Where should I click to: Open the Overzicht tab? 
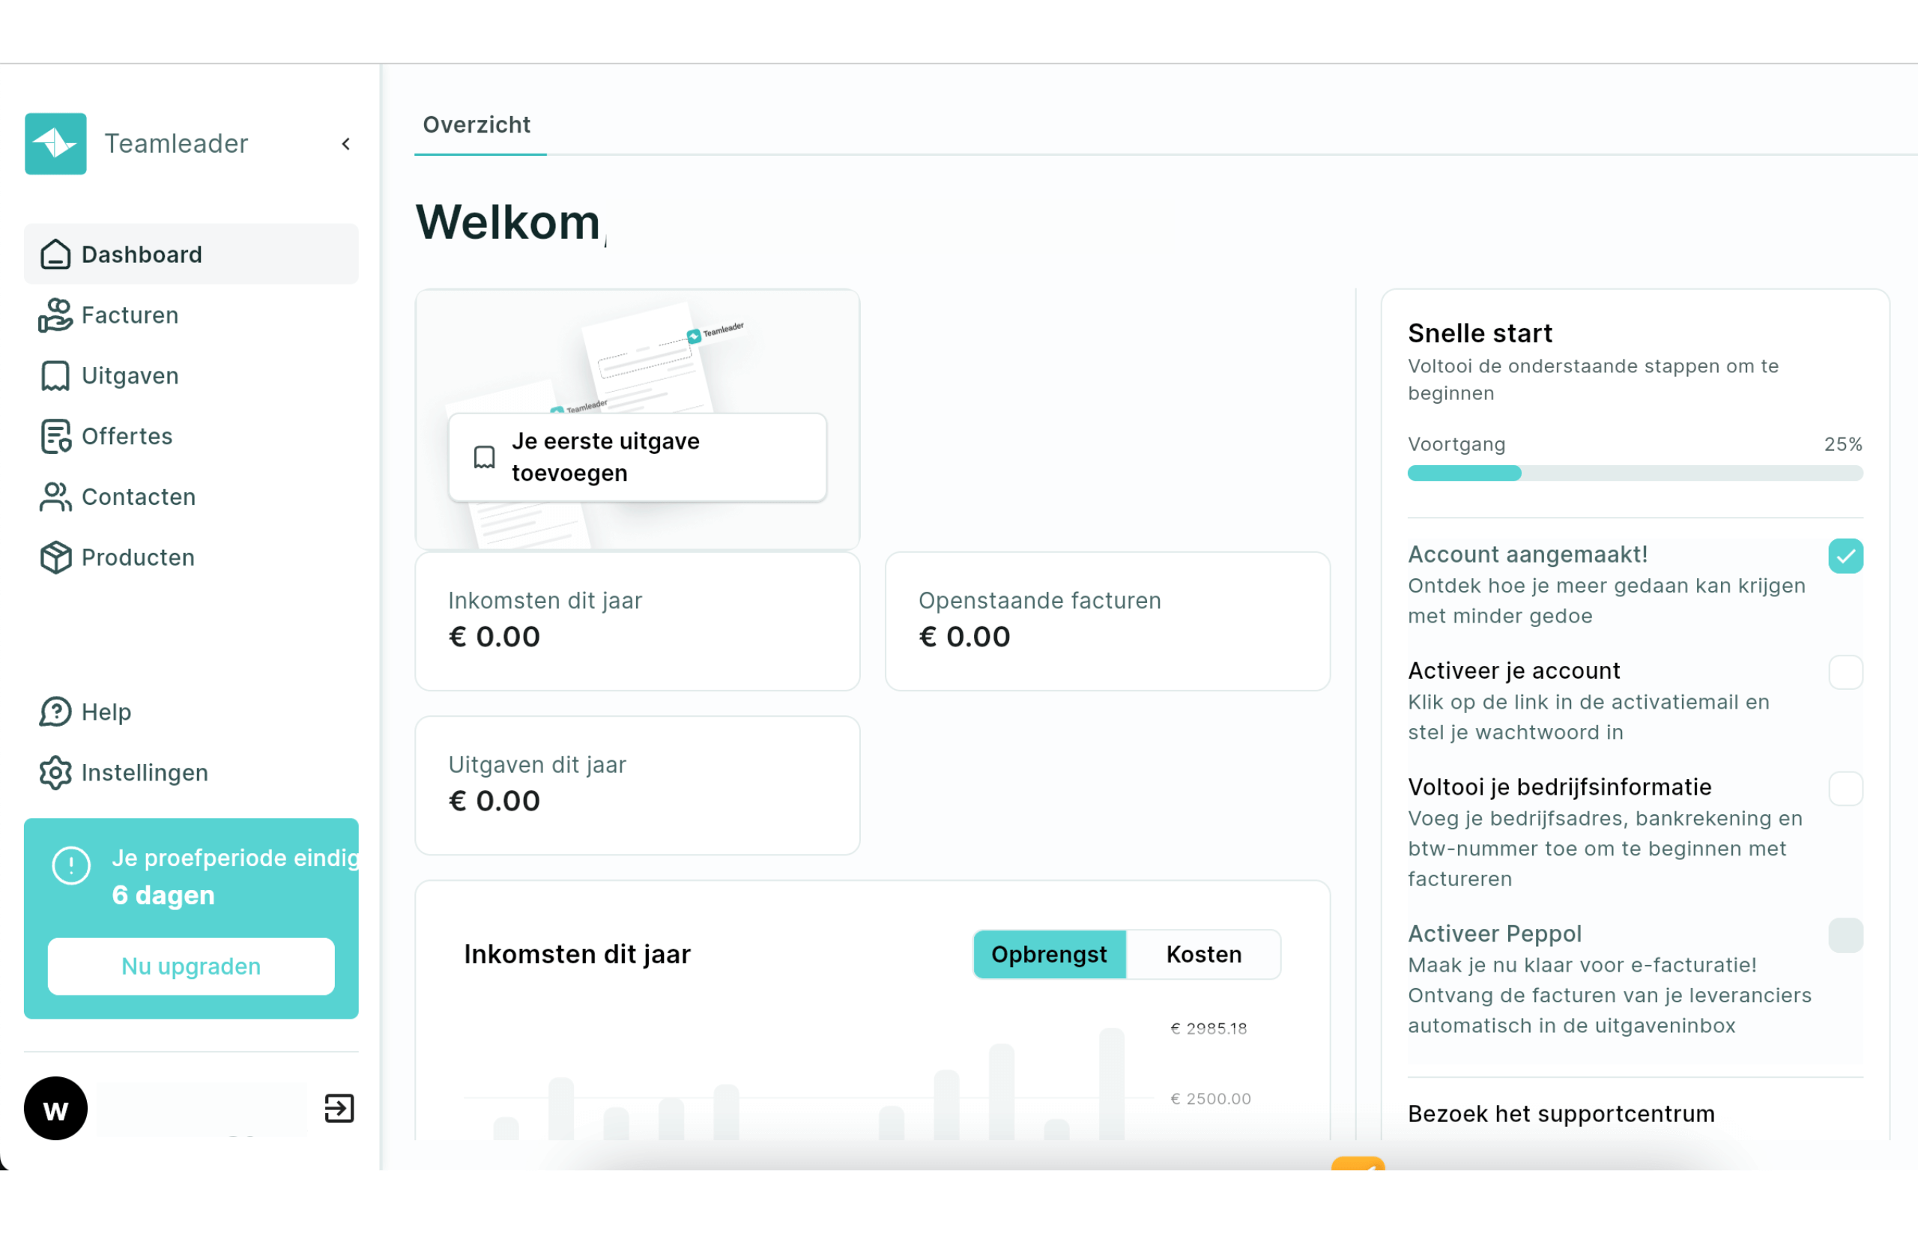click(x=477, y=125)
